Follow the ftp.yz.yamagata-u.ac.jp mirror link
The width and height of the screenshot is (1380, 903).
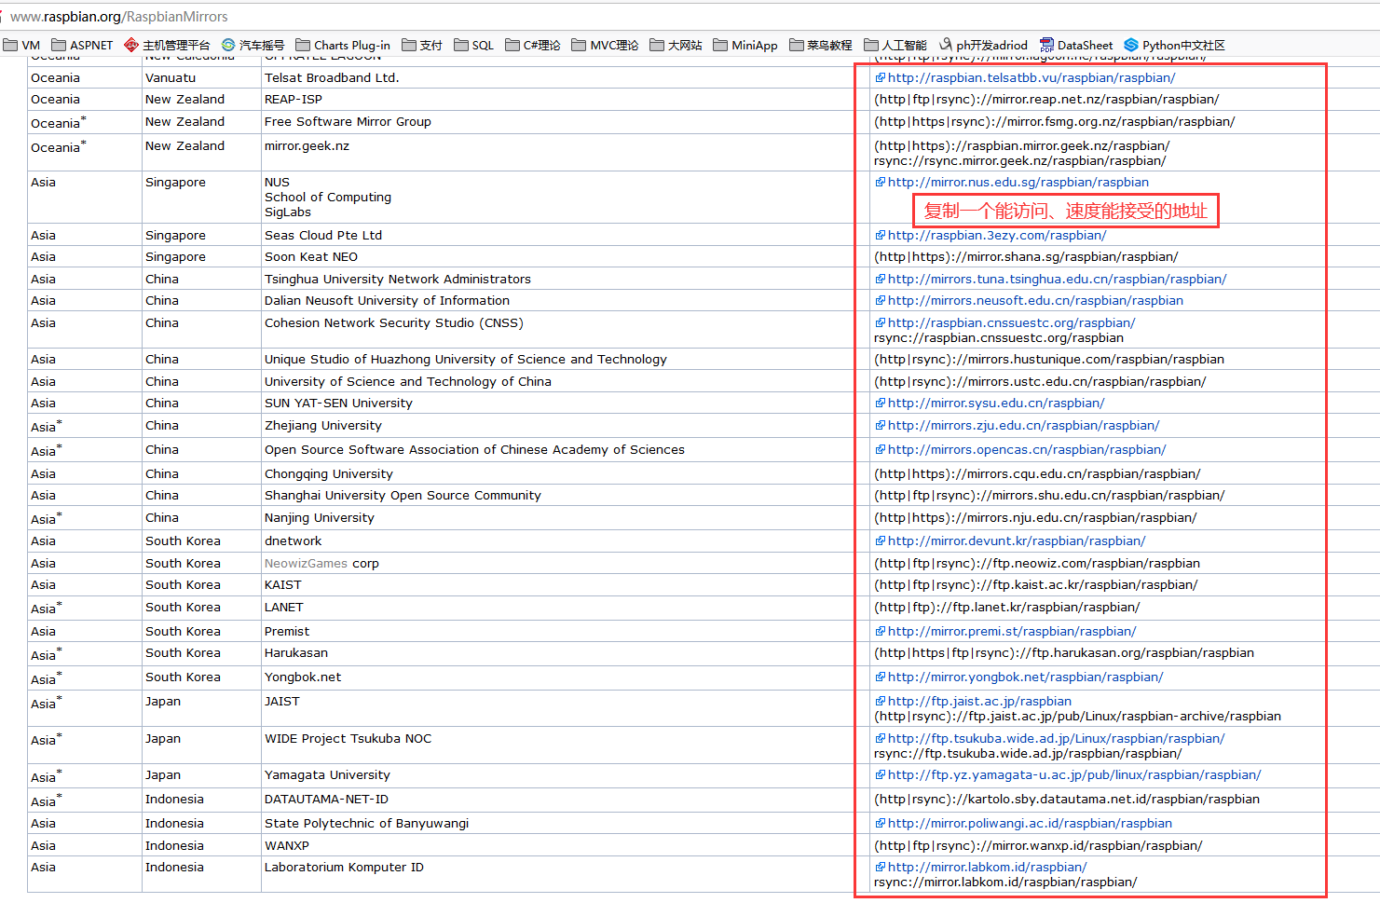[x=1074, y=775]
